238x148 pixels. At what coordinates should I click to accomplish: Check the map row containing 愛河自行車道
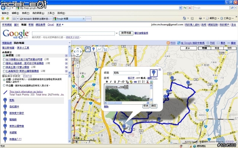tap(4, 63)
